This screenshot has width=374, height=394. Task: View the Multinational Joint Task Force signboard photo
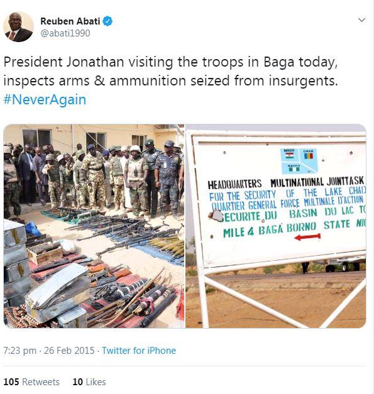pos(276,226)
